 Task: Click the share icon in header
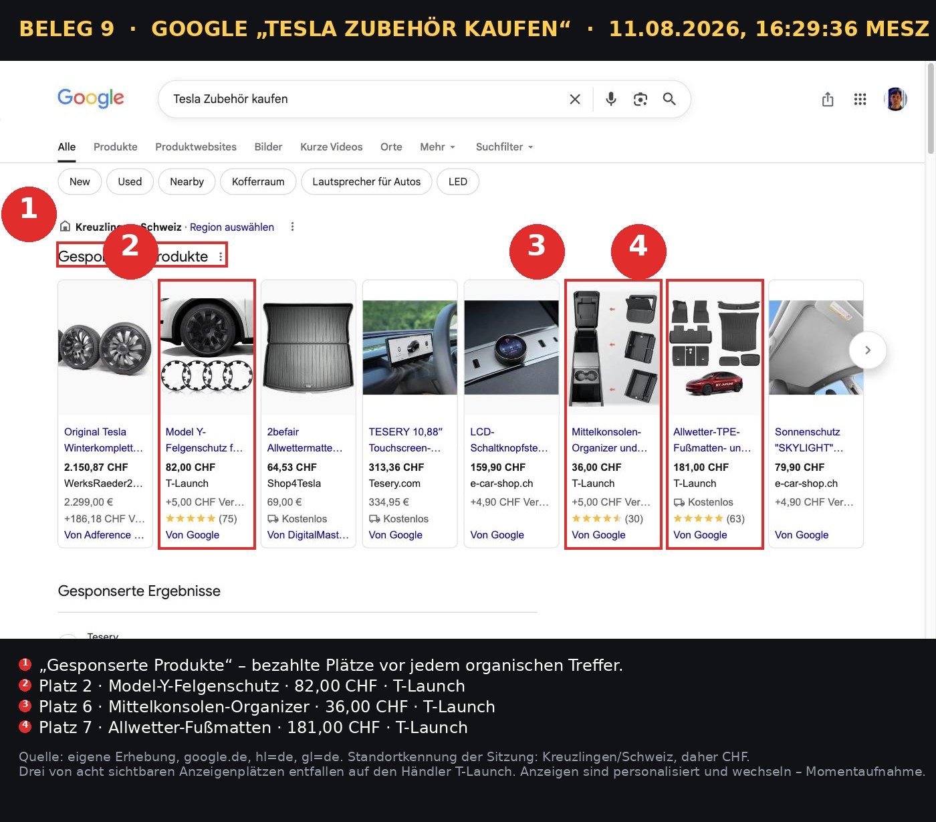point(828,99)
